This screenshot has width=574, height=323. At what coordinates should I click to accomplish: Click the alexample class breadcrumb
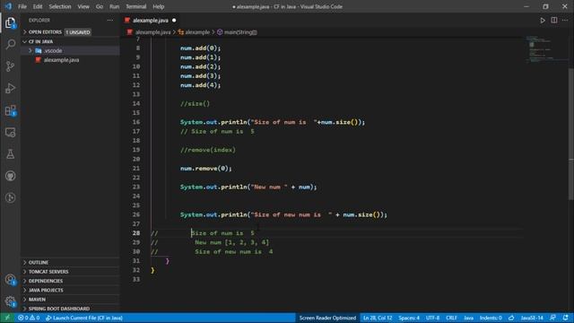pos(197,32)
